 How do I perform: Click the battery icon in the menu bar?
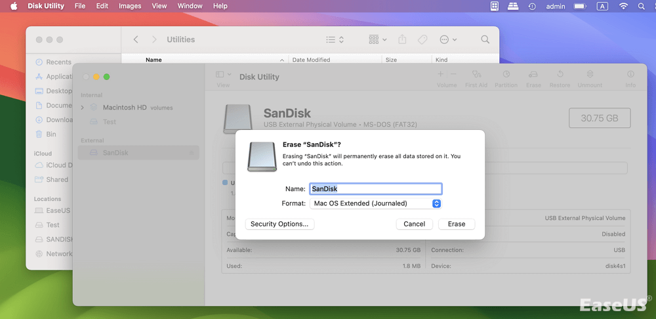tap(580, 6)
